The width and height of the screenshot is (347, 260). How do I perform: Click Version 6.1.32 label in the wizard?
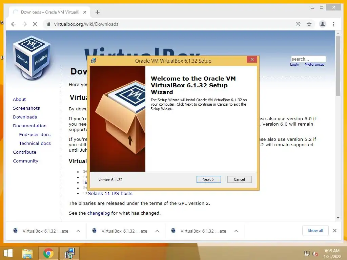point(110,180)
